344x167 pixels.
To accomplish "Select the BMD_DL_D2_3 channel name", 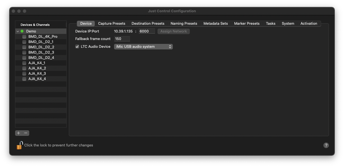I will coord(41,53).
